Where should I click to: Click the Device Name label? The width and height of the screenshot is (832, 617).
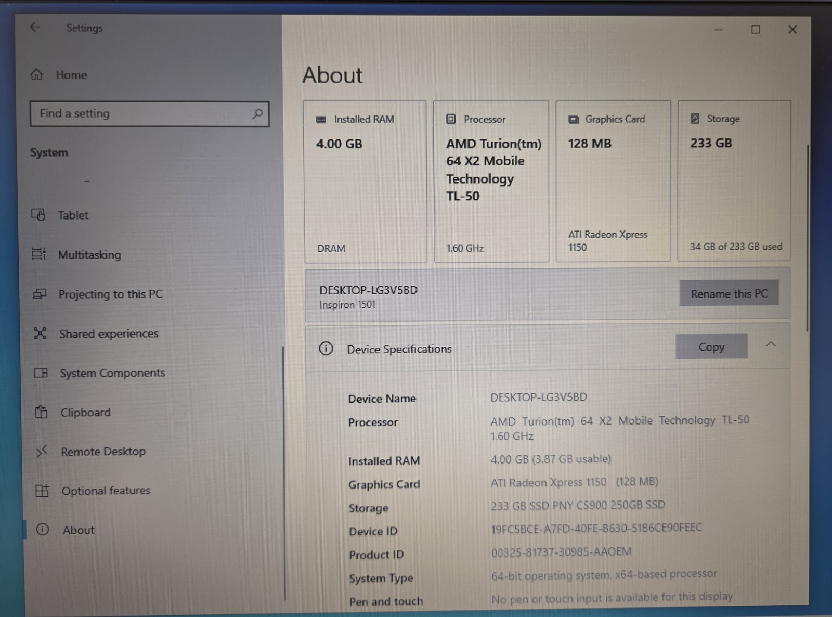[x=382, y=399]
